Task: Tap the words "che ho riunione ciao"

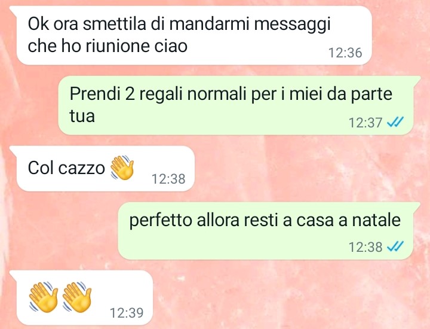Action: tap(107, 45)
